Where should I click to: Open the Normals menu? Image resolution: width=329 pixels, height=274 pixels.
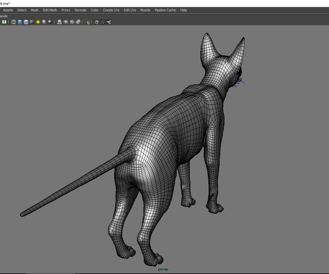pyautogui.click(x=81, y=10)
